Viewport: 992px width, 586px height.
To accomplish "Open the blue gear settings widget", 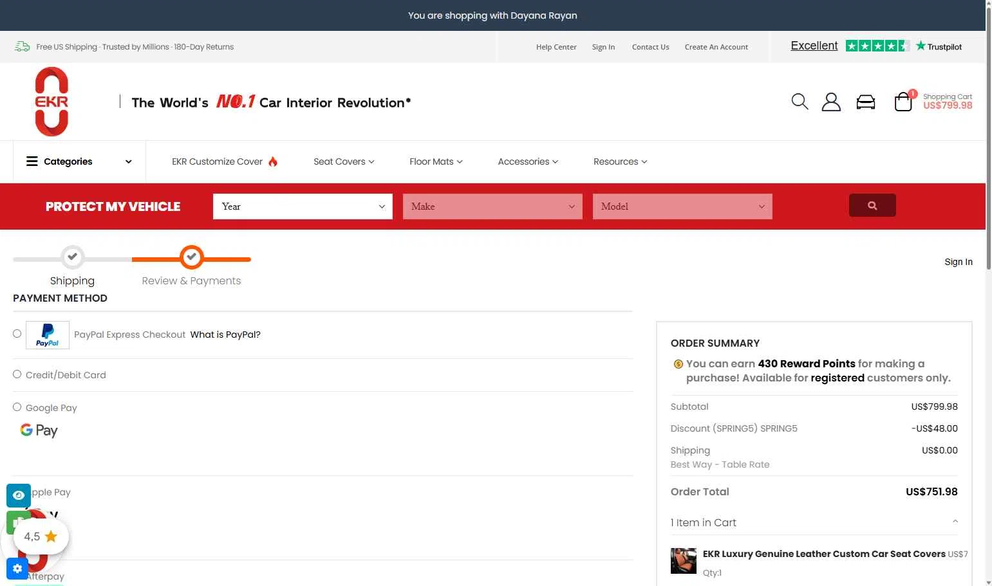I will tap(17, 569).
